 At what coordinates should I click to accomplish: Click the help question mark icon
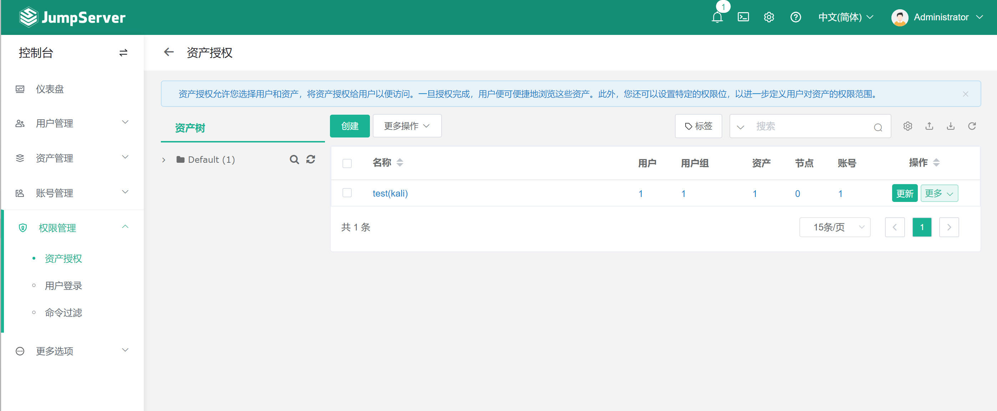coord(795,17)
